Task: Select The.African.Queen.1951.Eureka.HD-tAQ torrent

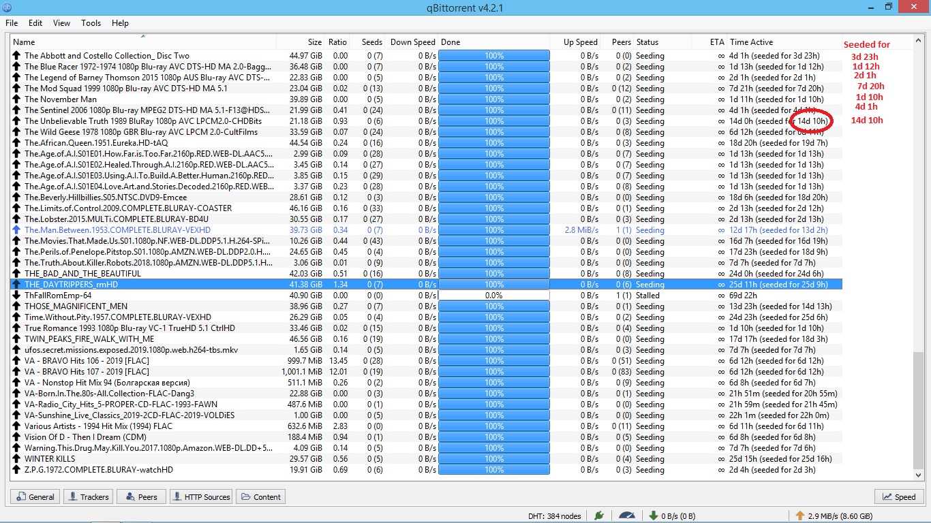Action: [426, 143]
